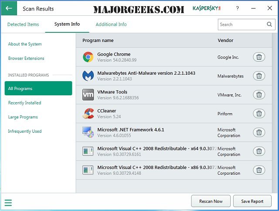
Task: Trash icon for Visual C++ 2008 x64
Action: [259, 151]
